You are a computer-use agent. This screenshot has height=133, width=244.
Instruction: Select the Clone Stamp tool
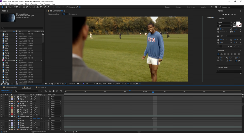[x=37, y=7]
